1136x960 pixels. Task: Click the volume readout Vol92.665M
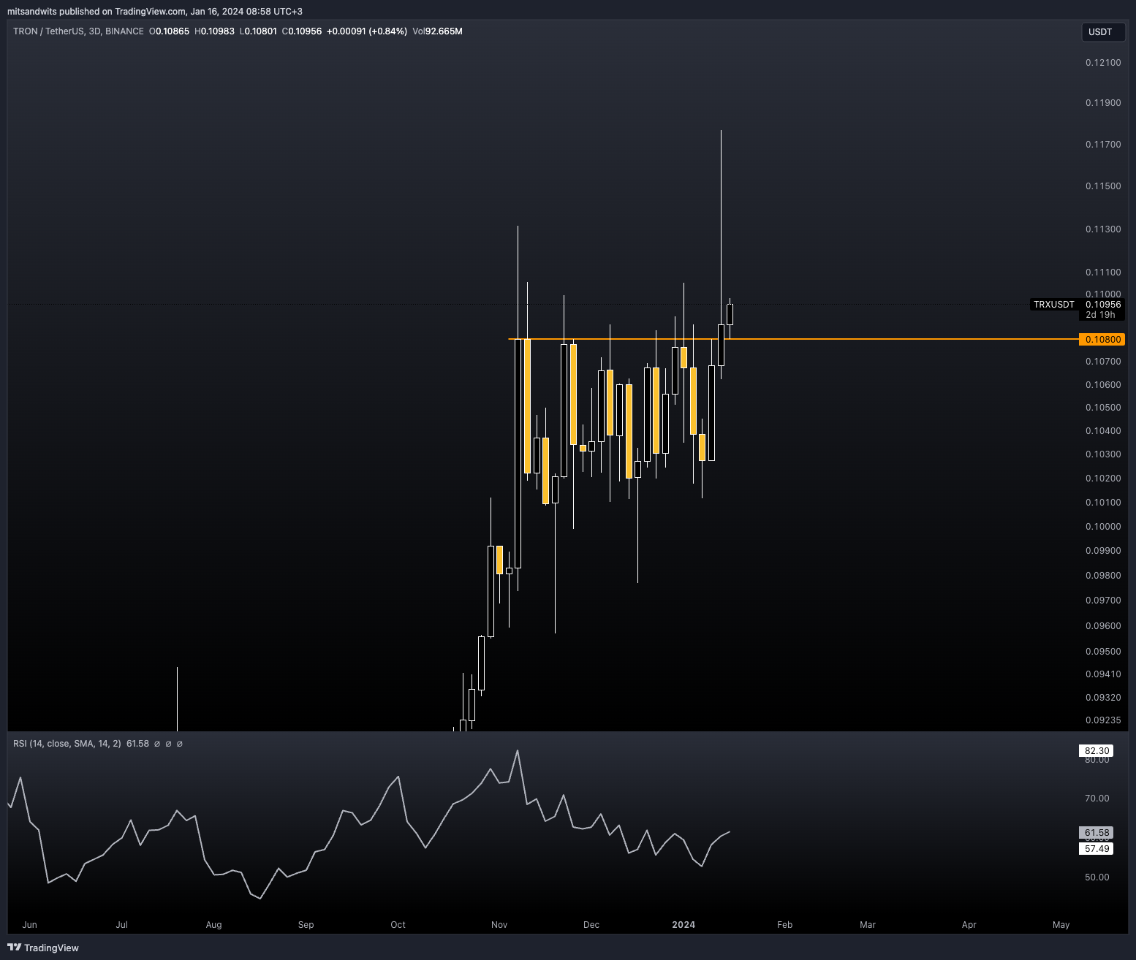click(437, 31)
